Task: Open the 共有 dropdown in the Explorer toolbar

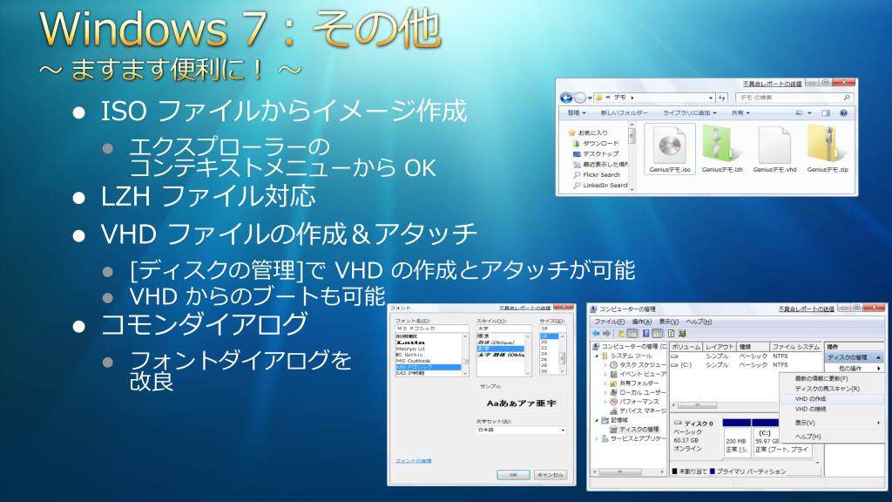Action: pyautogui.click(x=740, y=112)
